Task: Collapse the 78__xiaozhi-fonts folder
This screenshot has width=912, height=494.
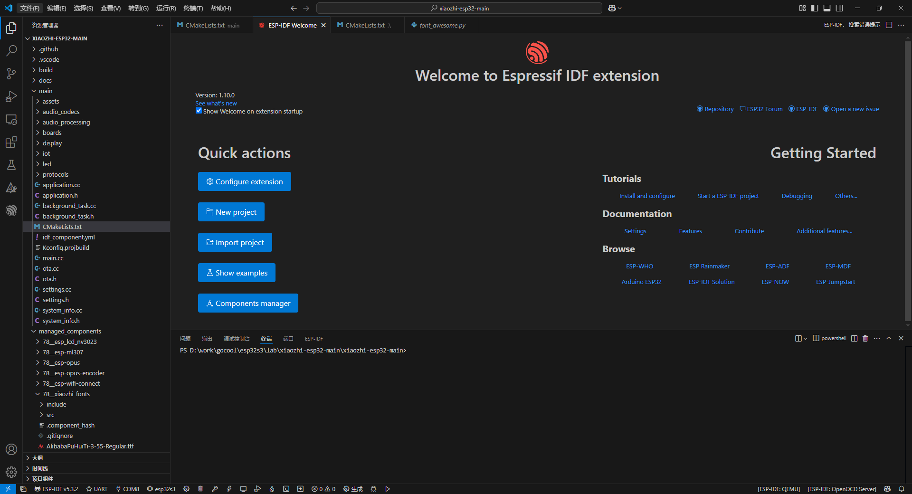Action: pos(96,394)
